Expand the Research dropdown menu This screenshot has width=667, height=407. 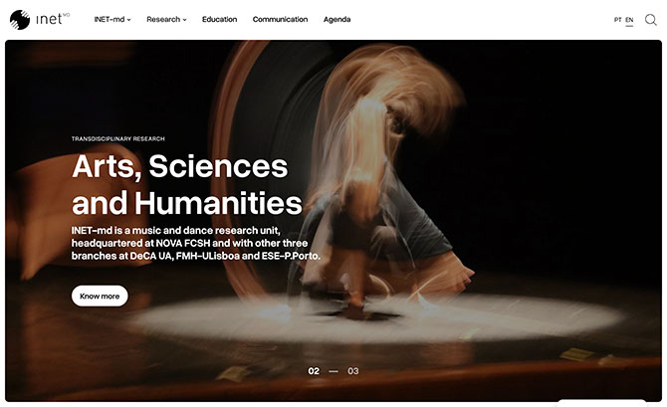pyautogui.click(x=166, y=20)
